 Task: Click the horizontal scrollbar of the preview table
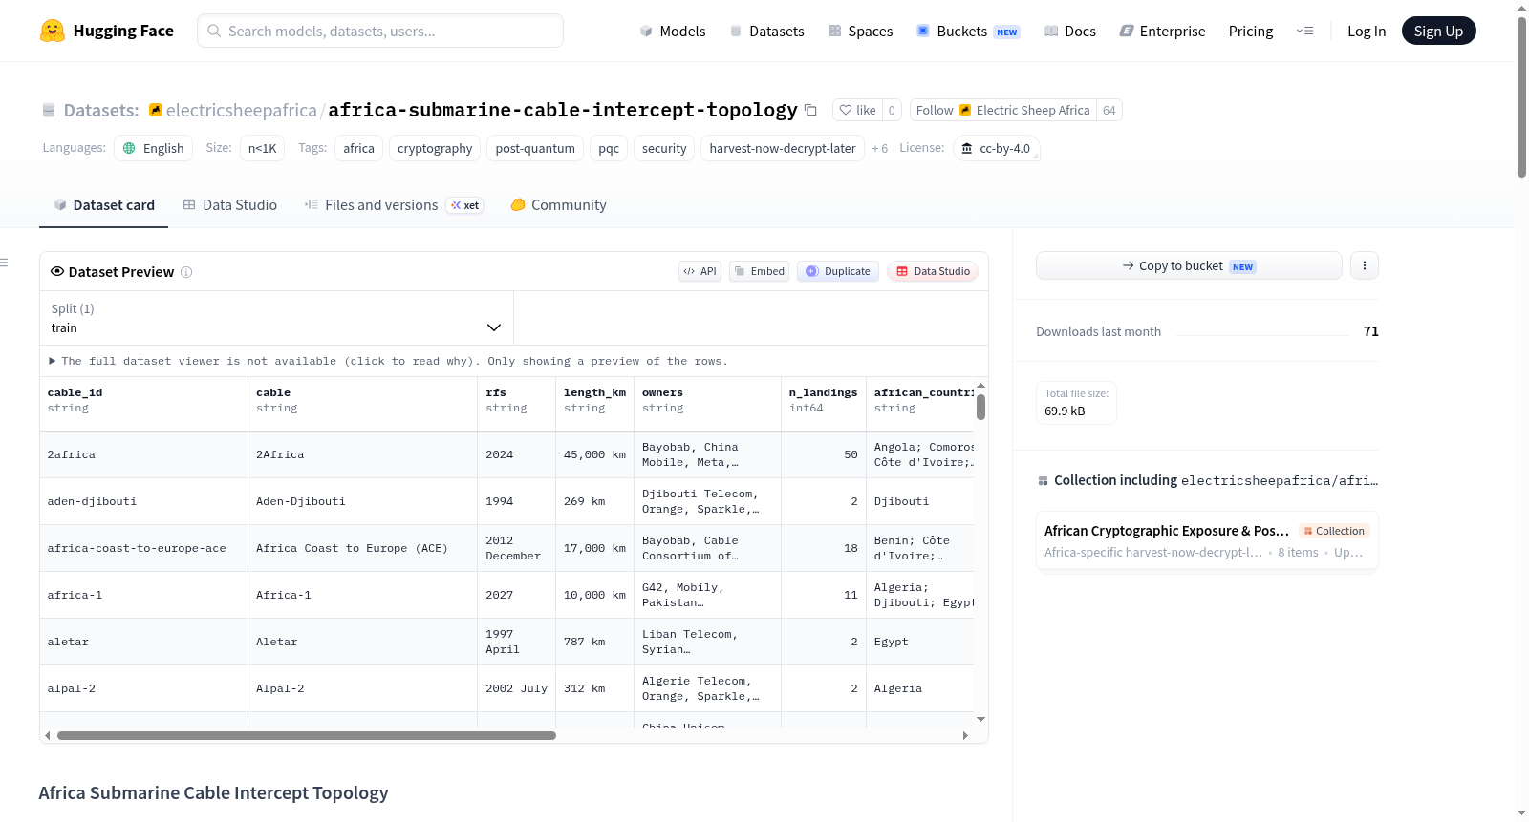(x=307, y=735)
